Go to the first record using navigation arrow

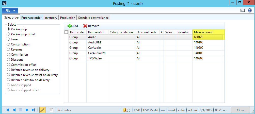(7, 110)
